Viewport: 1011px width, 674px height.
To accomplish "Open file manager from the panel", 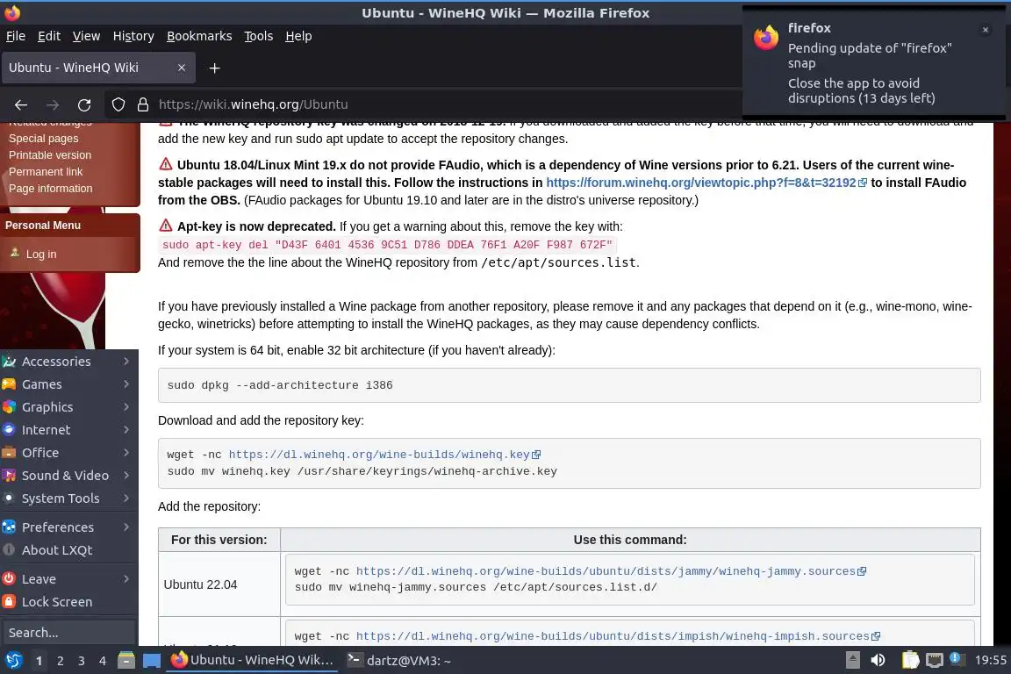I will click(x=126, y=661).
